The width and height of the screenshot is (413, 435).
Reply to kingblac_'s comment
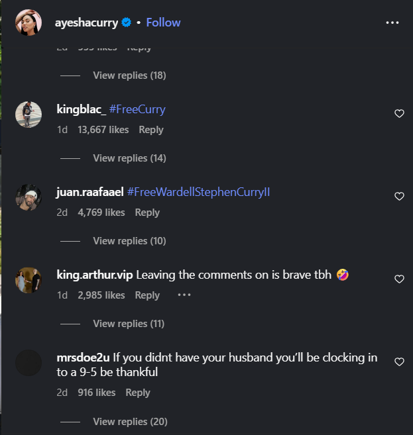pos(151,130)
